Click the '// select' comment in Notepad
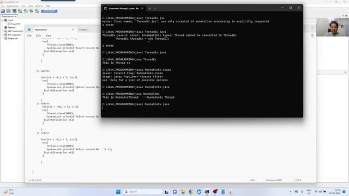Screen dimensions: 349x196 tap(43, 133)
